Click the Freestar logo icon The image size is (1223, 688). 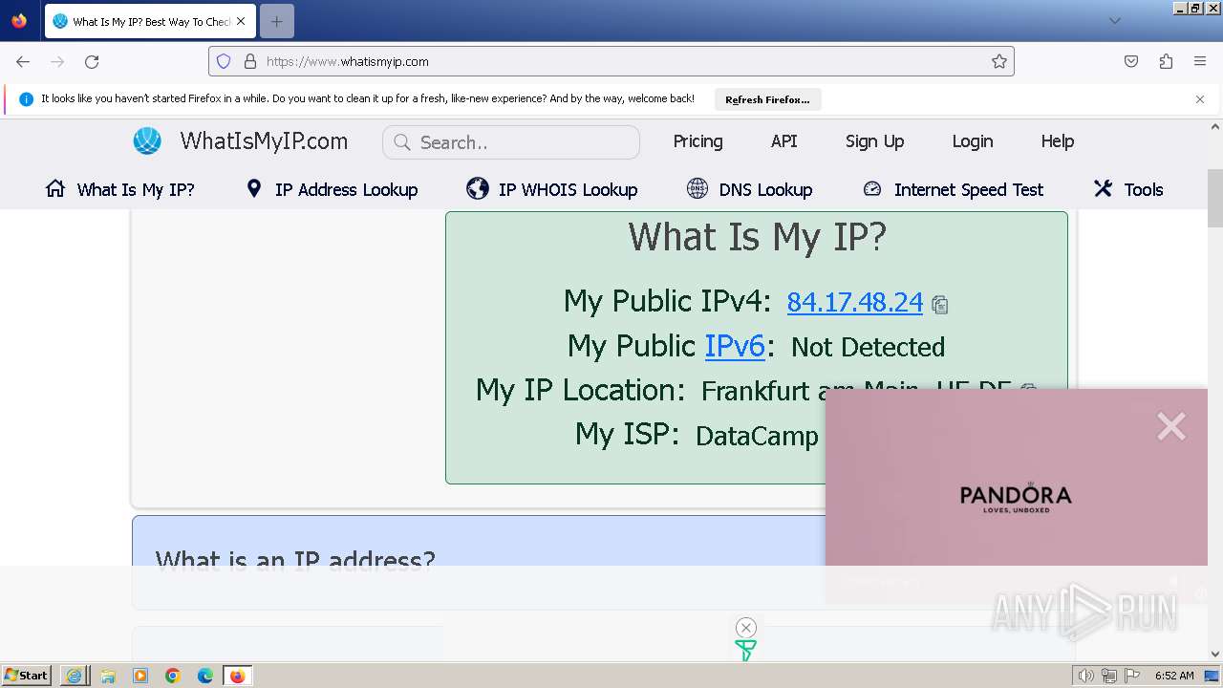[x=746, y=651]
